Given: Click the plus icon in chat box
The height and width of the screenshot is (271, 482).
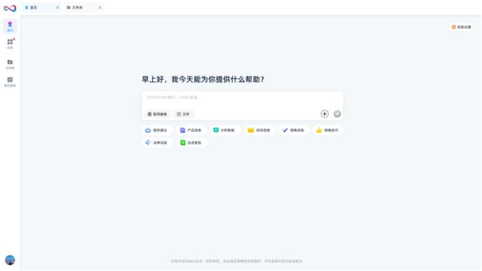Looking at the screenshot, I should [324, 114].
